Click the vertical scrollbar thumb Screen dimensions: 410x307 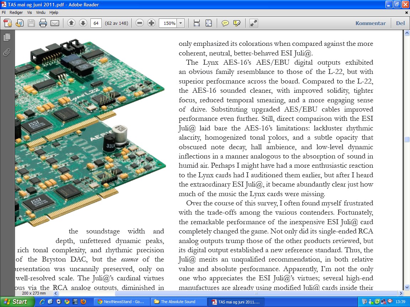pos(407,139)
